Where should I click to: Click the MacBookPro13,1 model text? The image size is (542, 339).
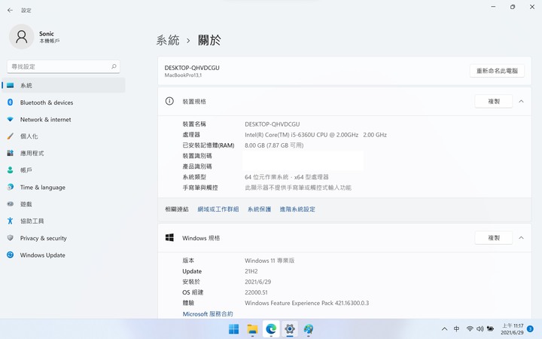click(183, 75)
